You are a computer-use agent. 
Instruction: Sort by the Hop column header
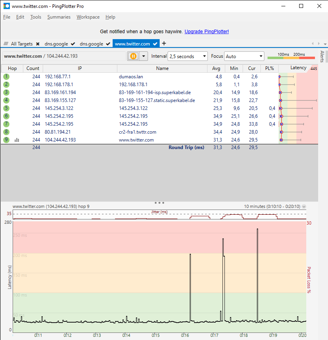(12, 68)
